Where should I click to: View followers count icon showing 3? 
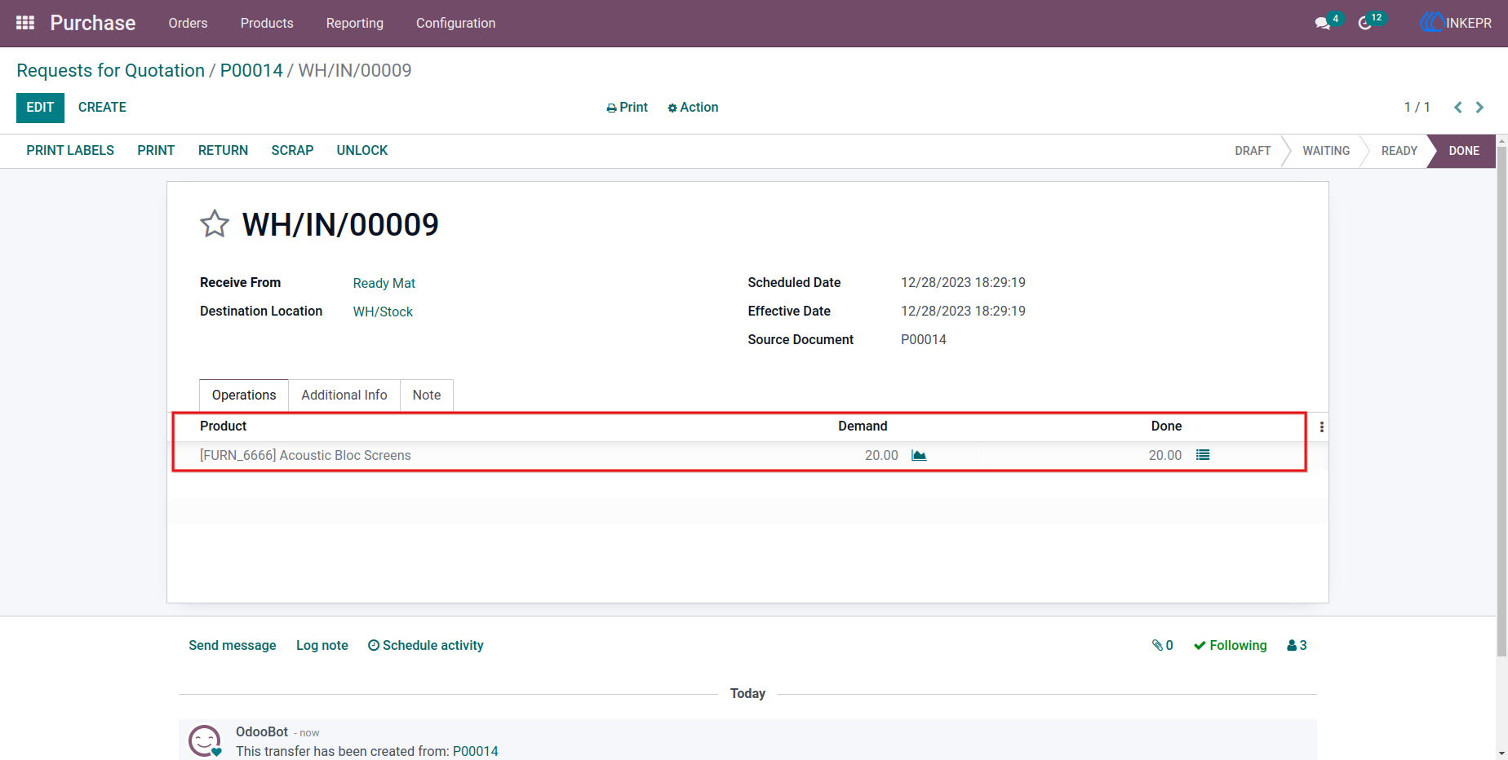tap(1297, 645)
